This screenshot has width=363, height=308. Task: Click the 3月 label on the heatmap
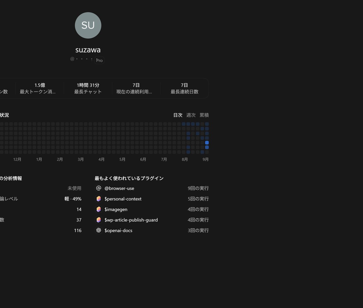coord(80,159)
